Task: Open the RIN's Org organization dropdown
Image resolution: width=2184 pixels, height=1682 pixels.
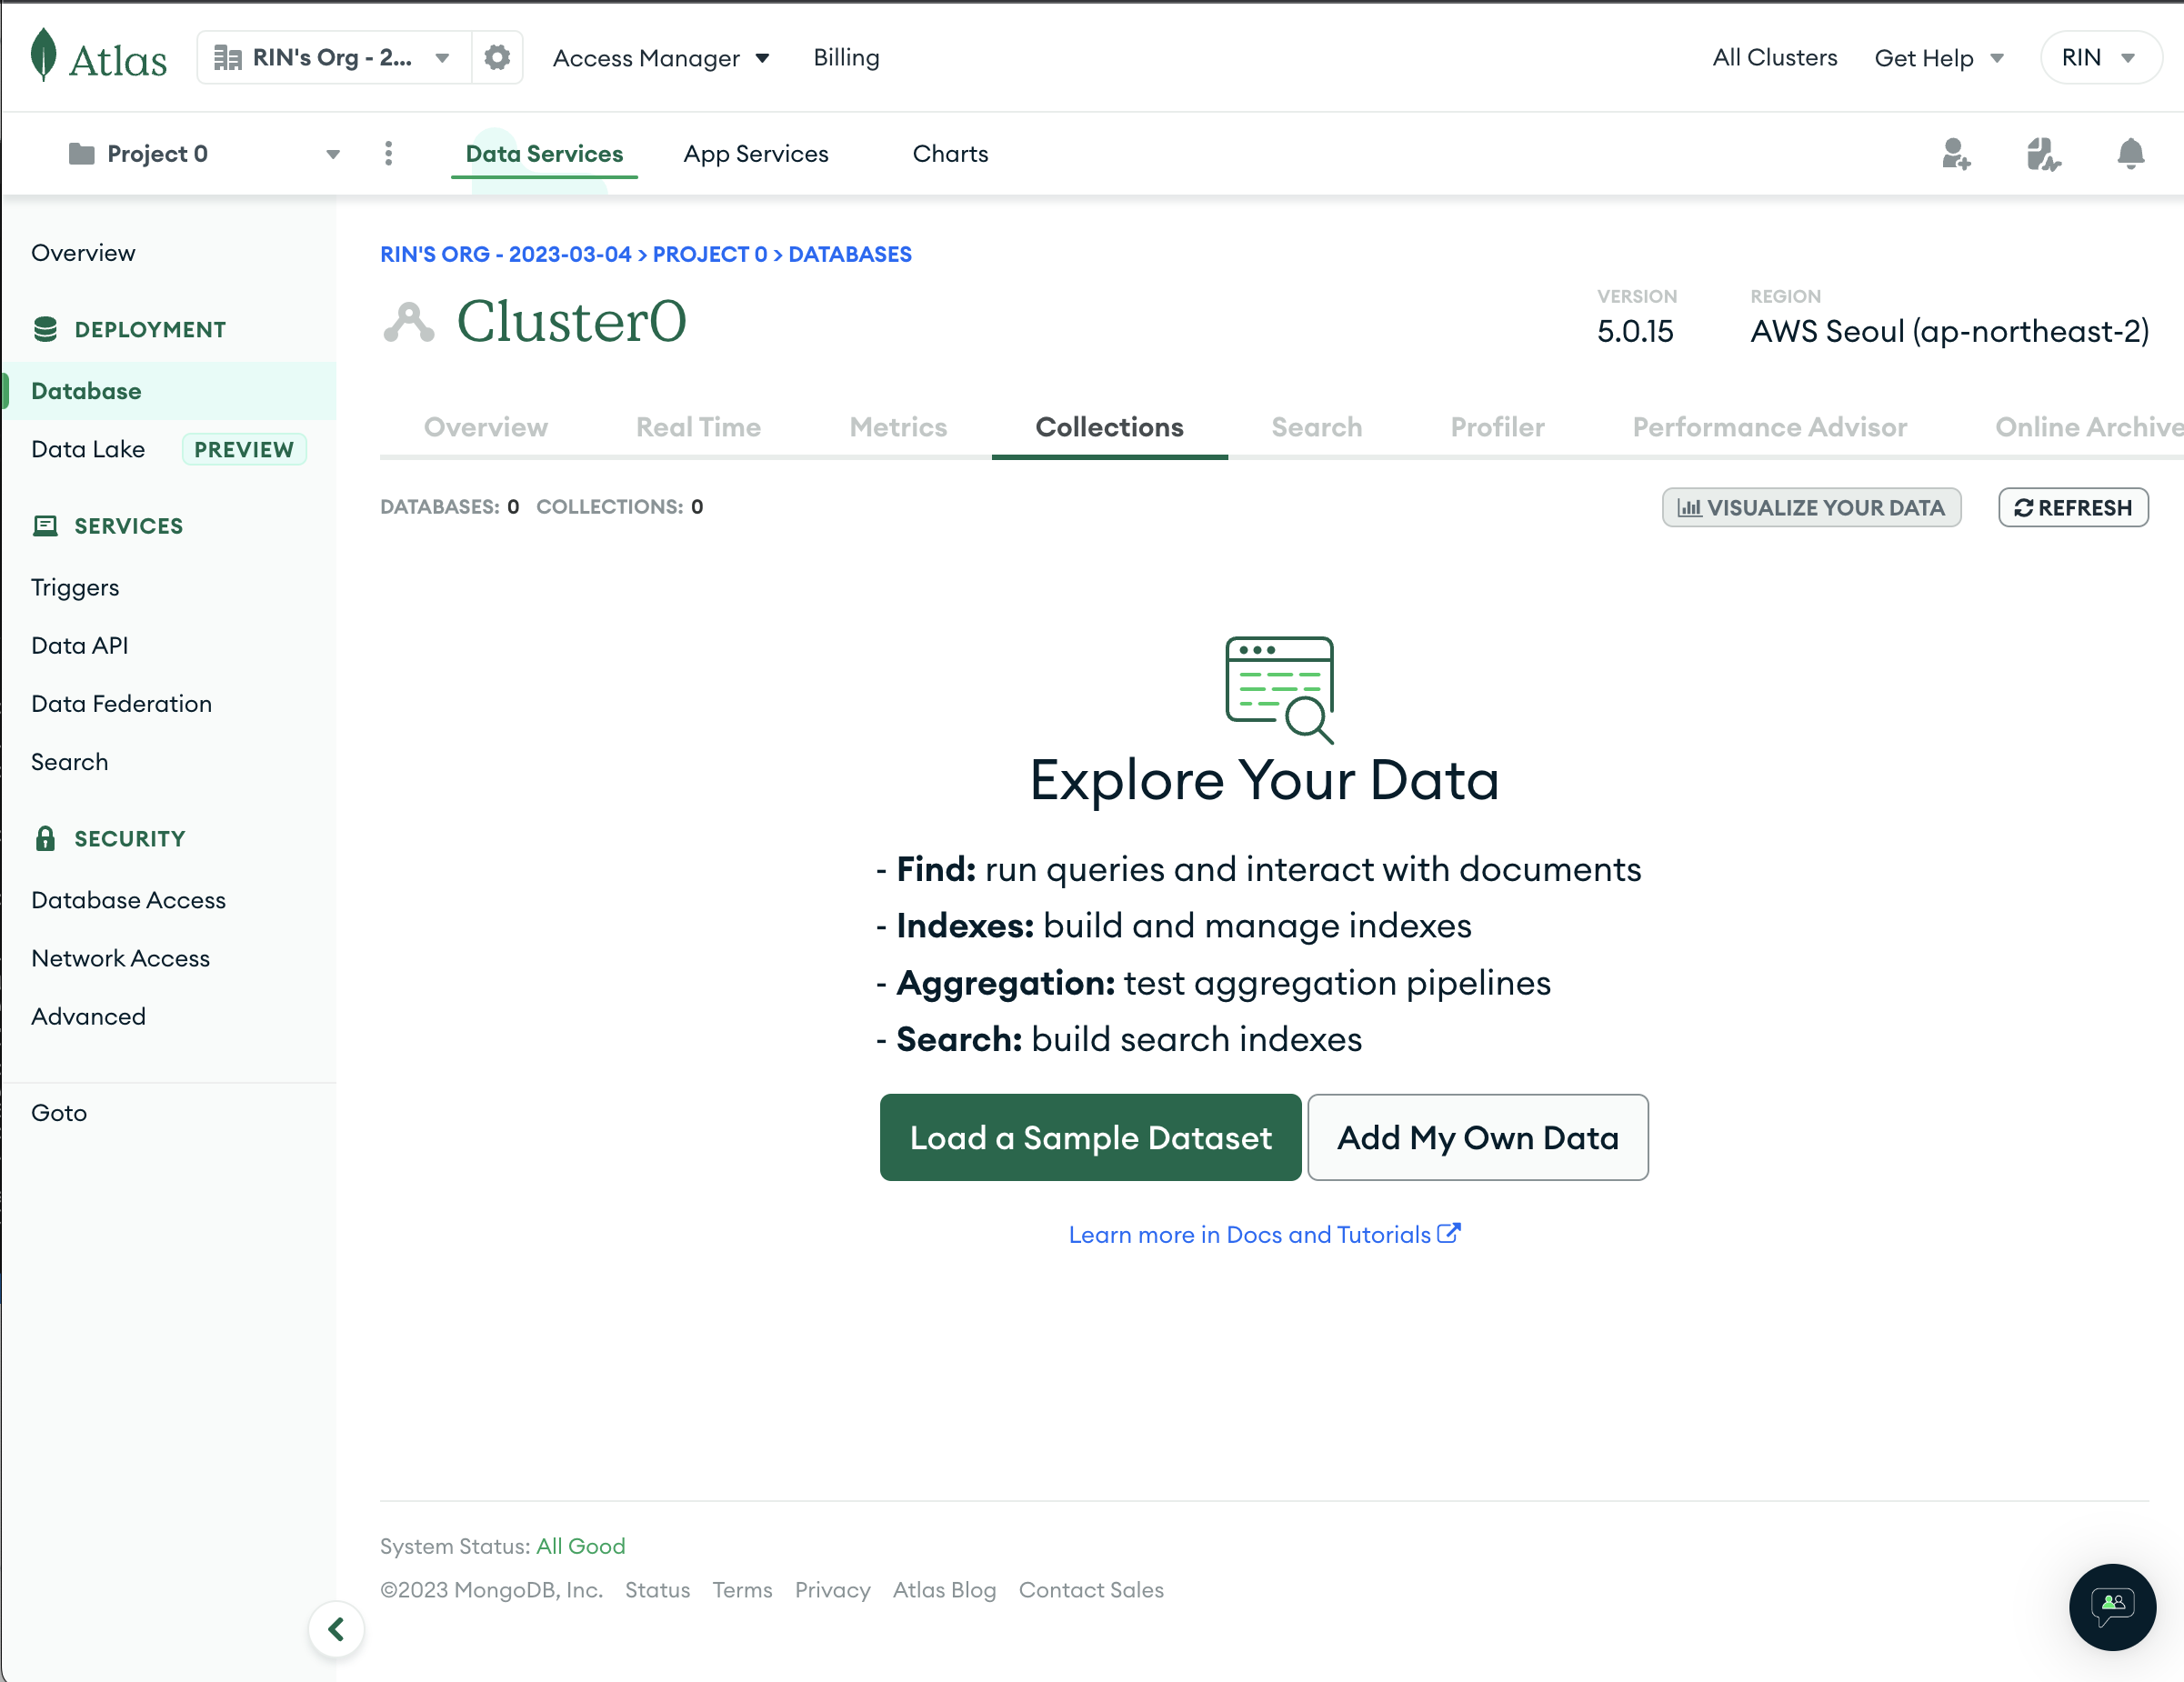Action: [x=333, y=57]
